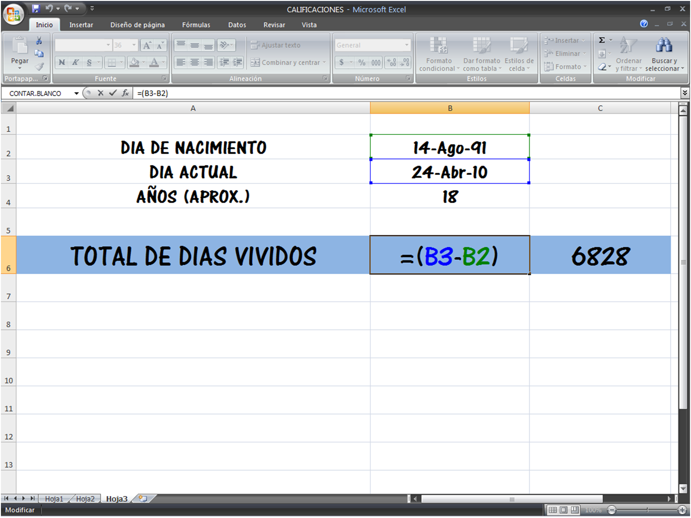The width and height of the screenshot is (691, 518).
Task: Open Combinar y centrar dropdown arrow
Action: [324, 62]
